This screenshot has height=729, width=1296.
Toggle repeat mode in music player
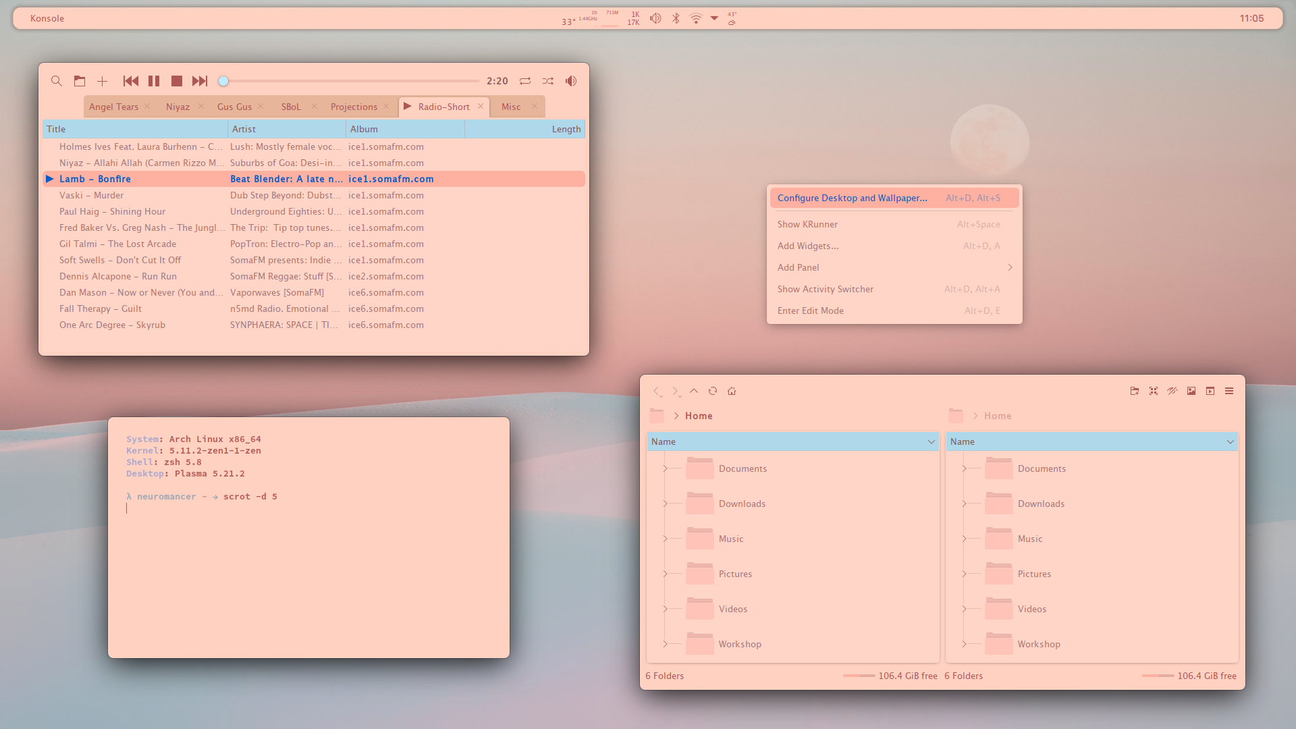pos(525,81)
